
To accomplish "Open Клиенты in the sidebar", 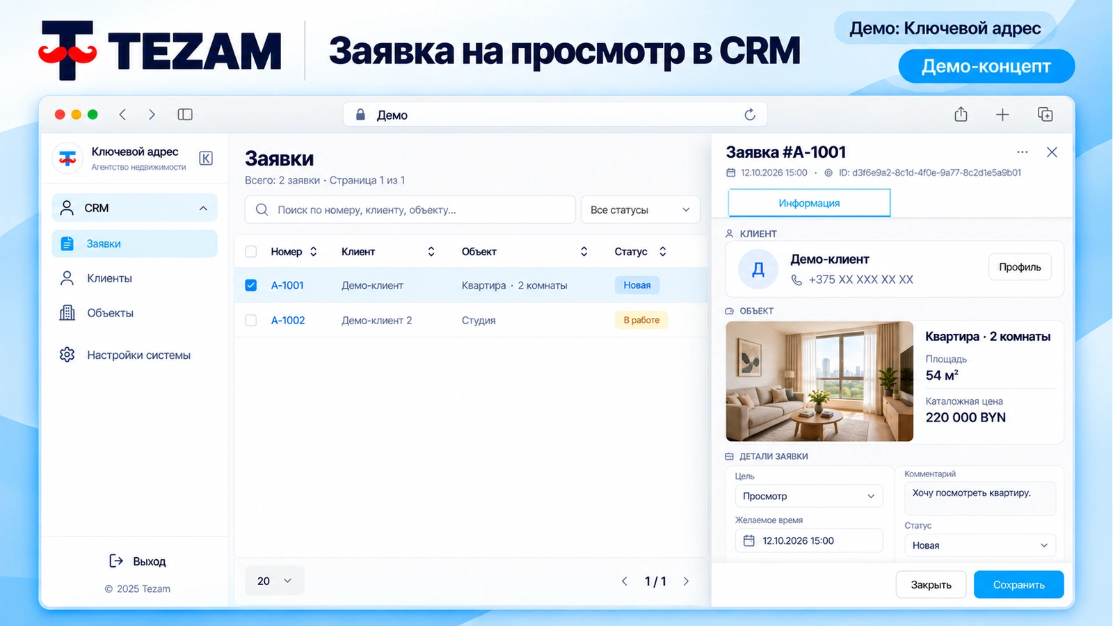I will pyautogui.click(x=135, y=278).
